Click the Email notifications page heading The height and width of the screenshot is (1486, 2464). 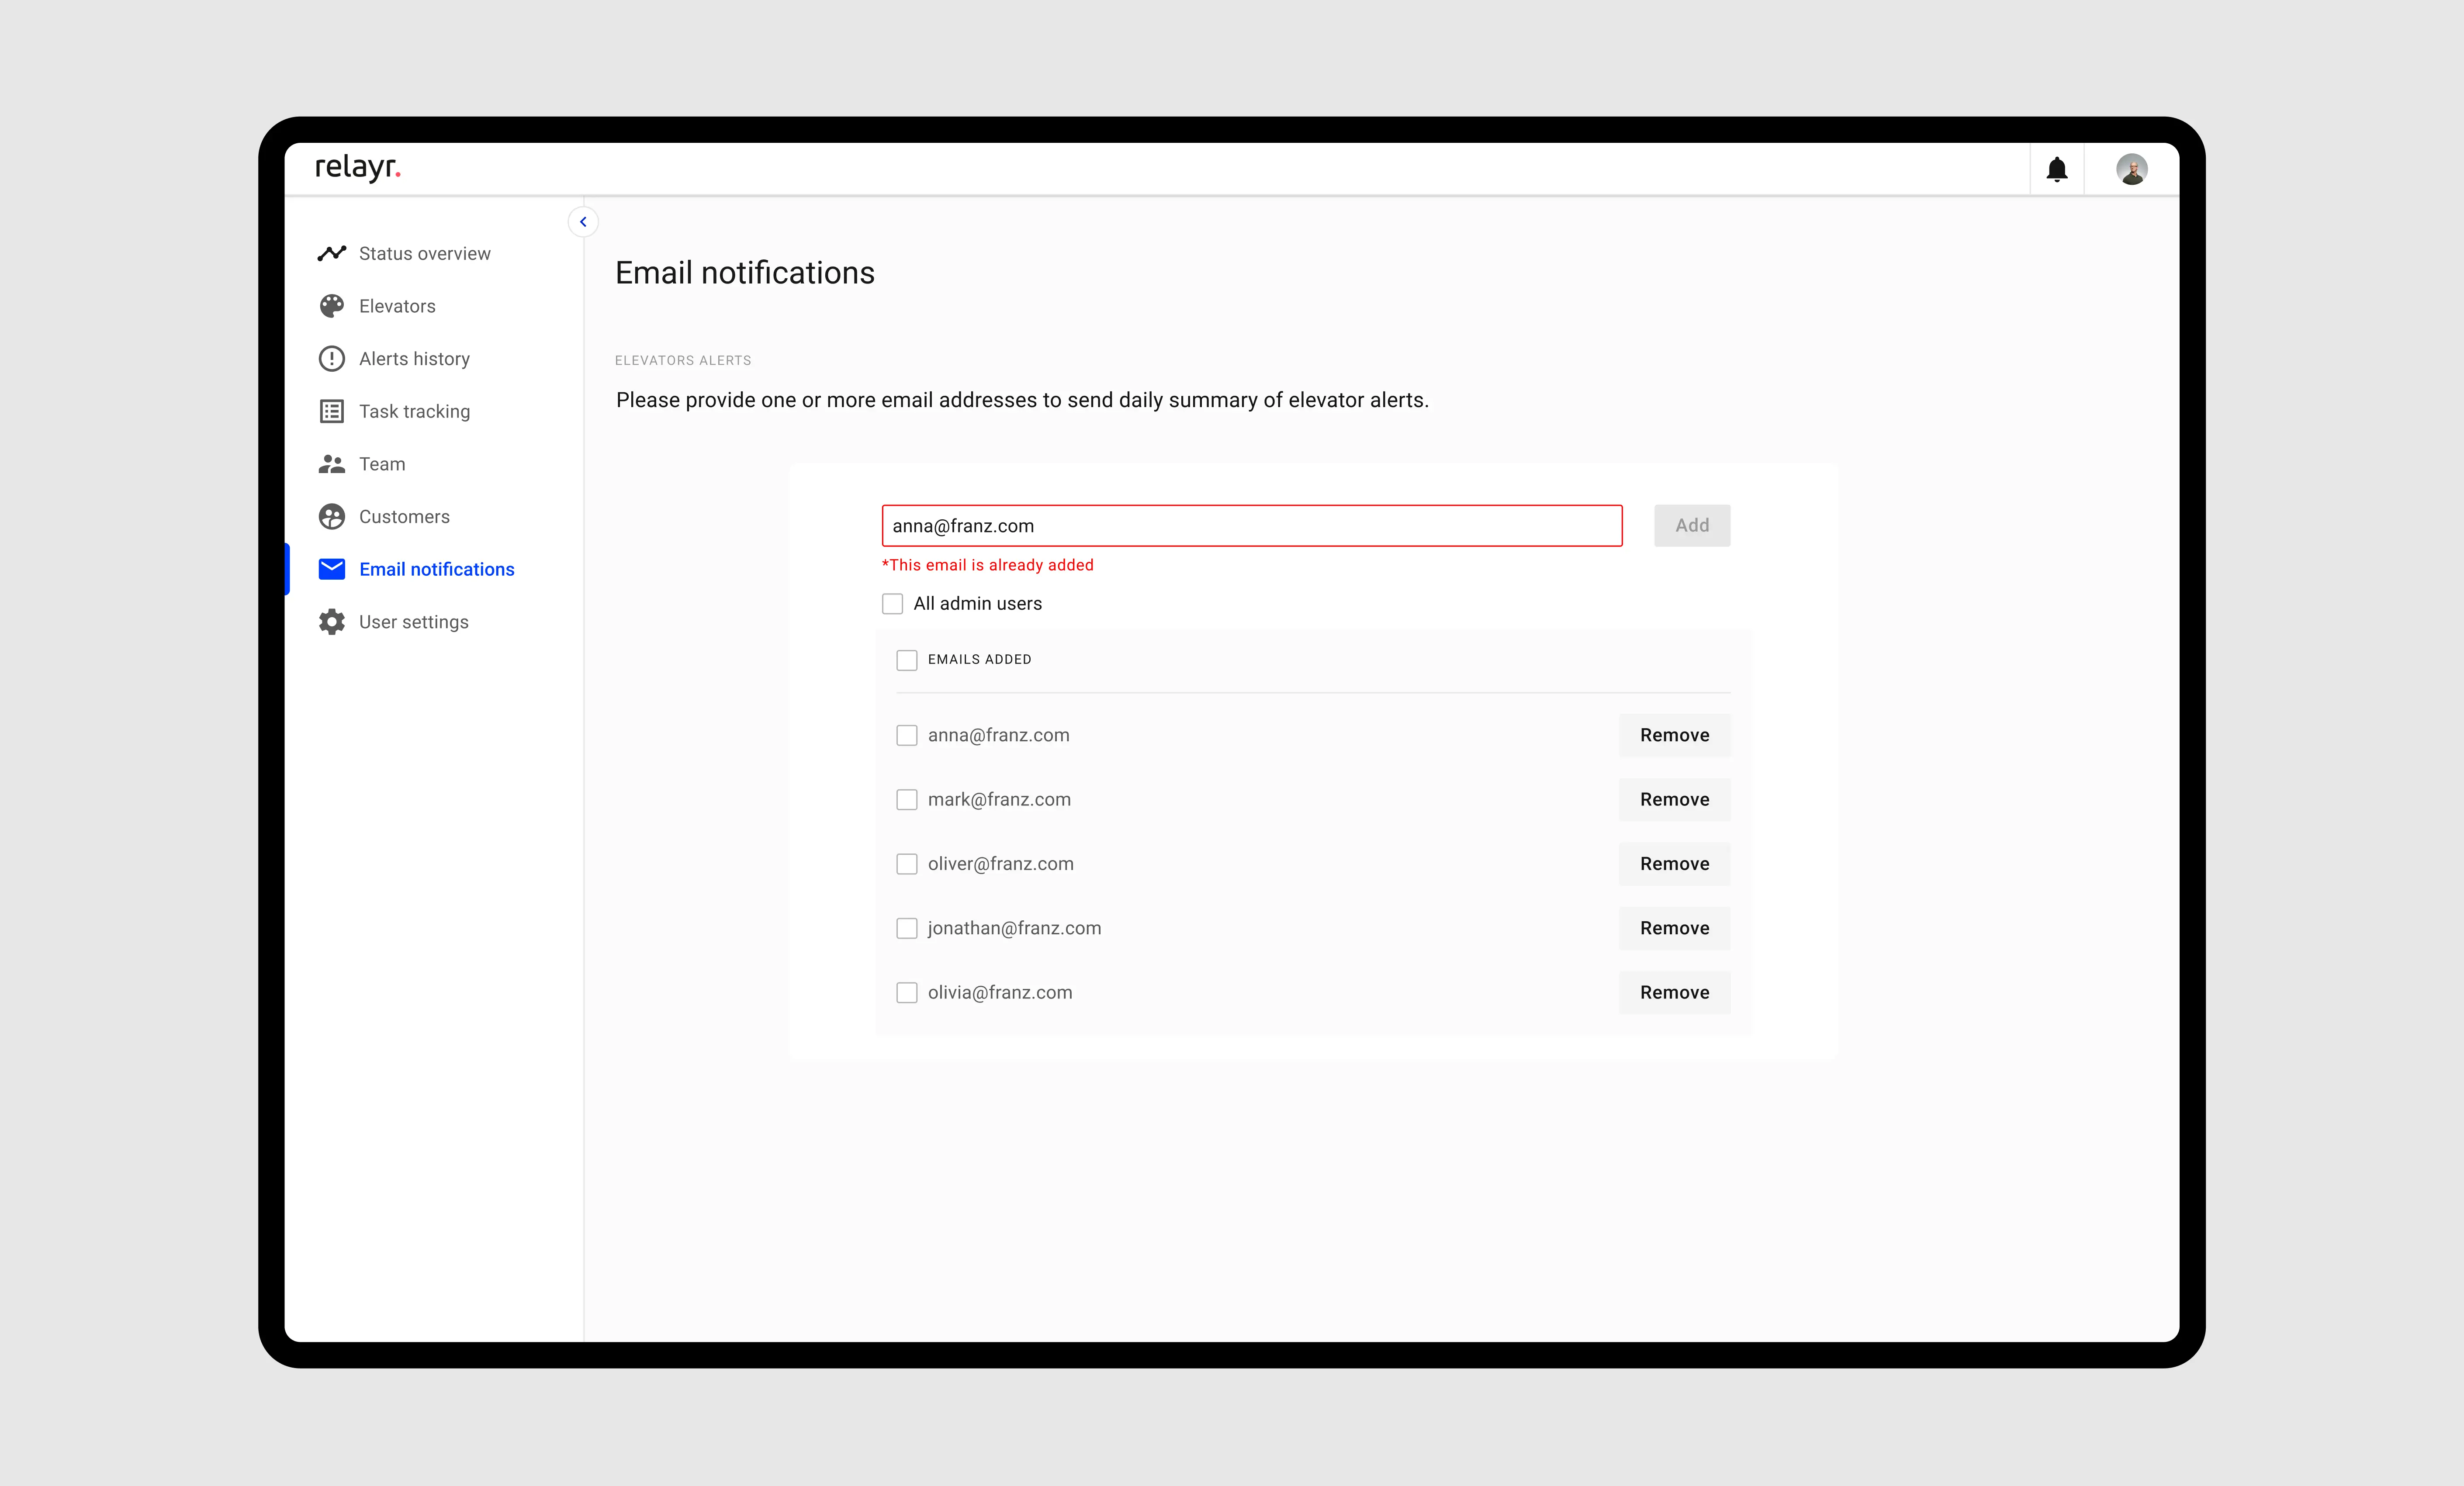coord(744,273)
